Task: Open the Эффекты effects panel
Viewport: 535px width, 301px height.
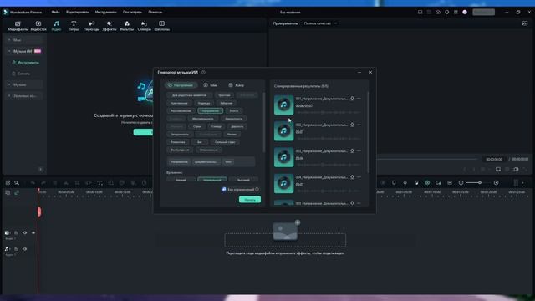Action: (x=110, y=26)
